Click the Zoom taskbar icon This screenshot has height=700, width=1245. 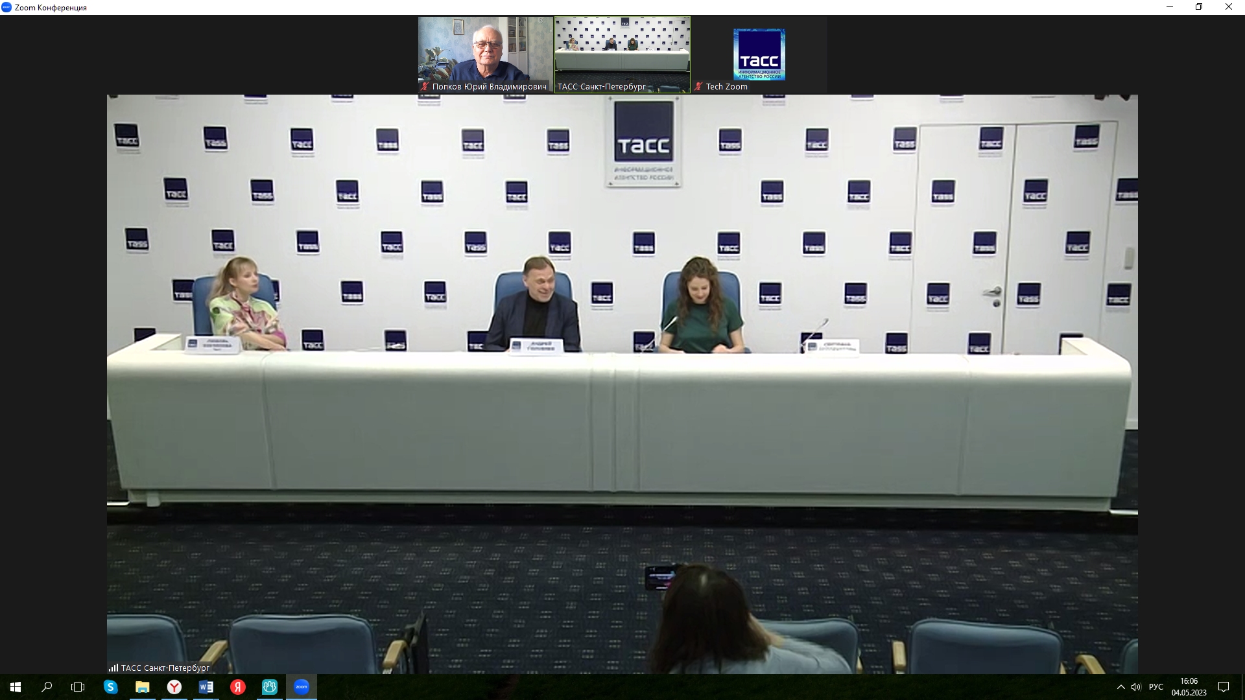[301, 687]
